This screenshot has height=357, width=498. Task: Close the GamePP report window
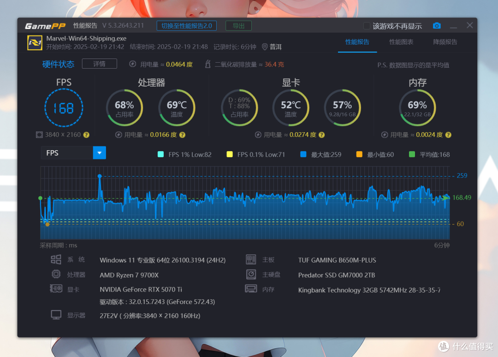(x=470, y=25)
